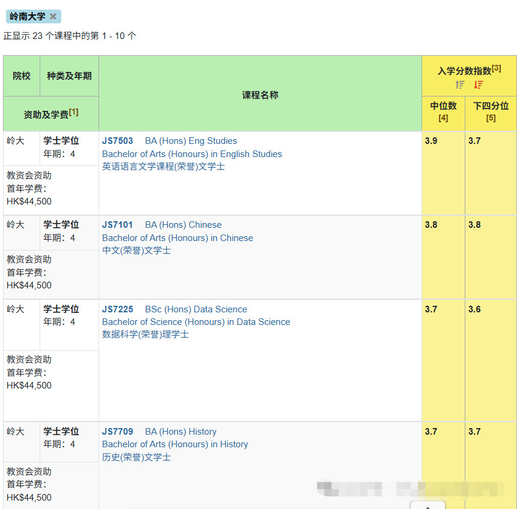517x509 pixels.
Task: Remove the 岭南大学 filter tag
Action: pos(53,16)
